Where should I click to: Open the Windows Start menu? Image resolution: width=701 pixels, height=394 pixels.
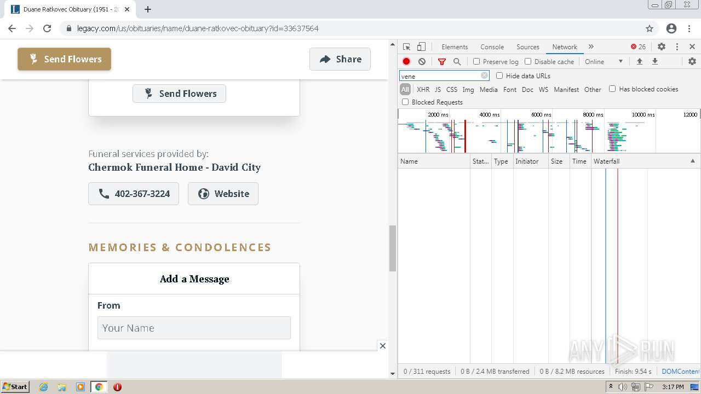coord(15,387)
